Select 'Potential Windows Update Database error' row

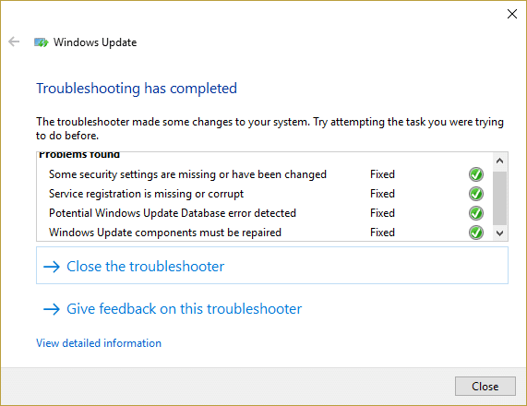pos(265,213)
